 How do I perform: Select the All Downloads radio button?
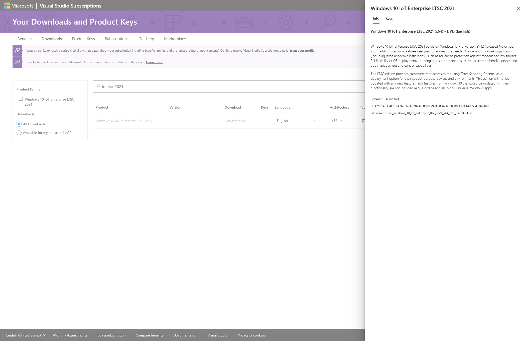pos(19,124)
